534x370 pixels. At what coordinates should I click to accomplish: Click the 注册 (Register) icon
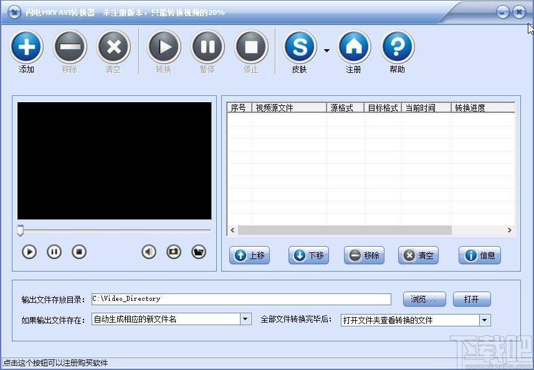tap(353, 46)
